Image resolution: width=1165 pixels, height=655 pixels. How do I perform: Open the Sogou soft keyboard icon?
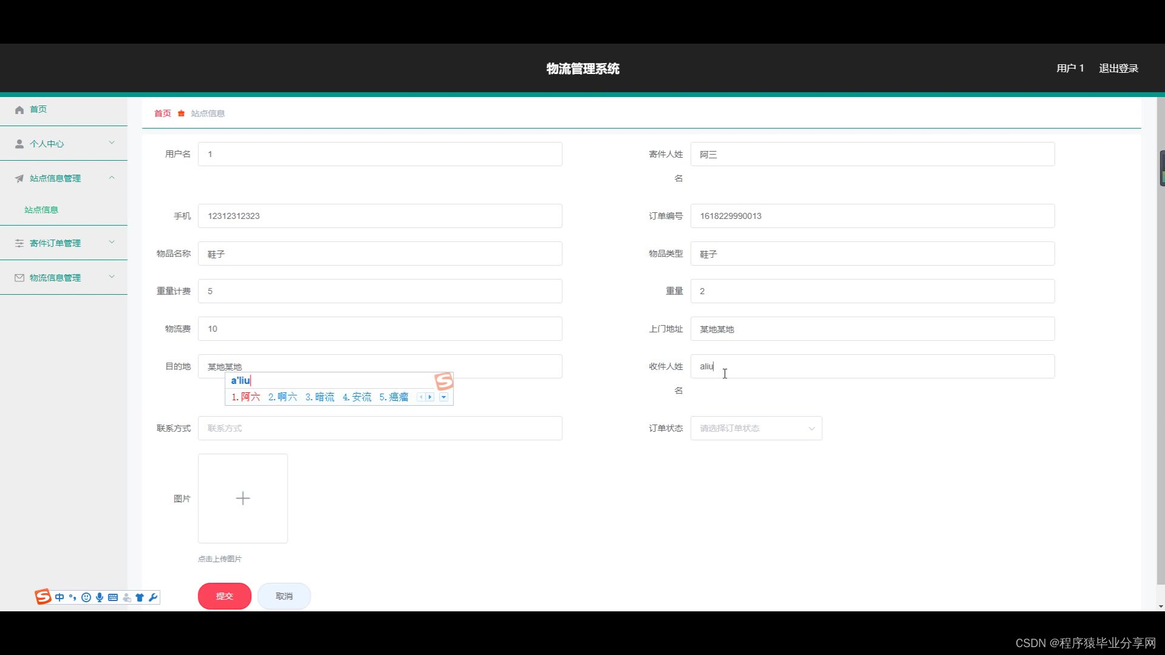113,597
